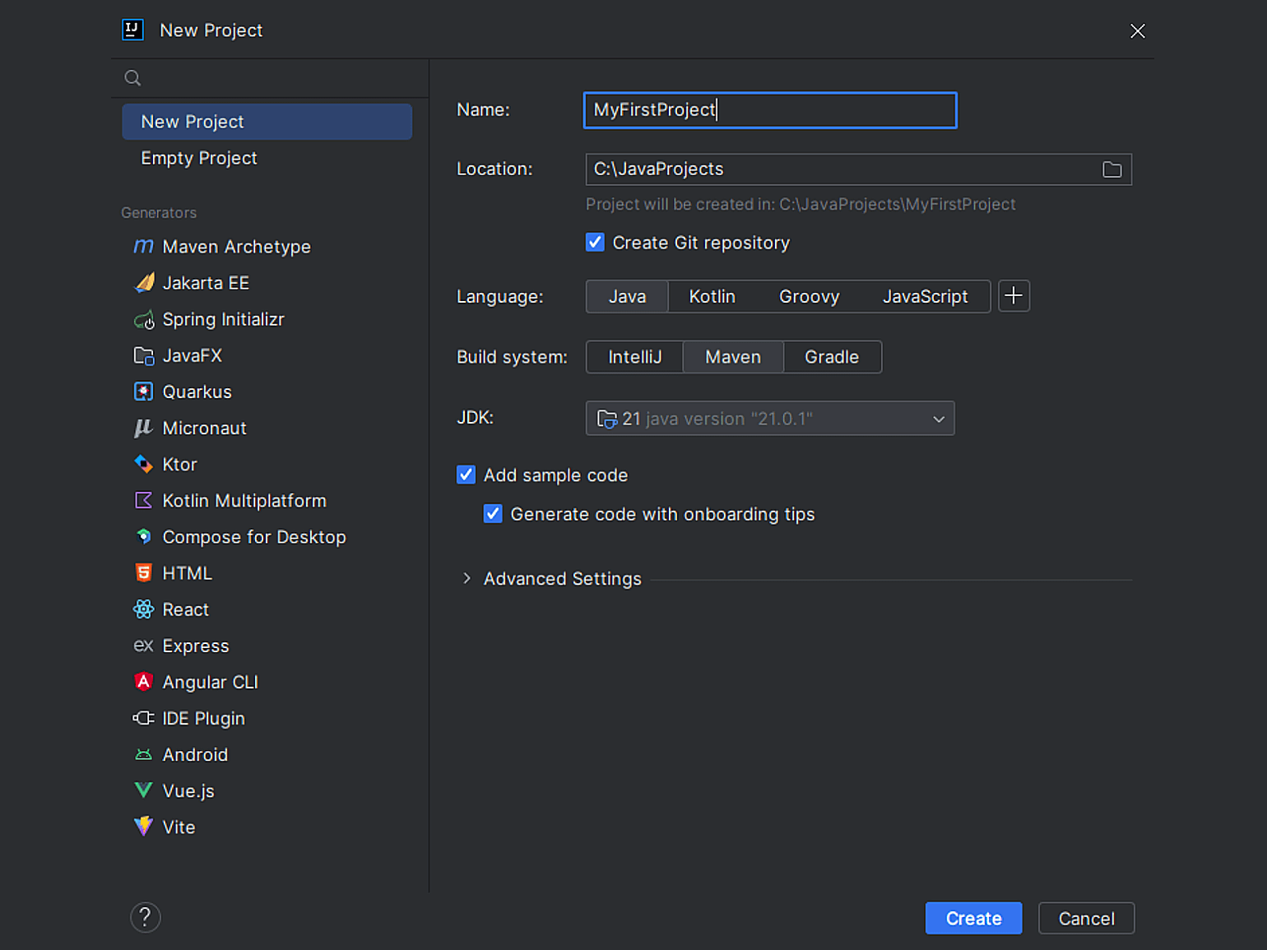Select Kotlin Multiplatform generator
1267x950 pixels.
[x=244, y=501]
